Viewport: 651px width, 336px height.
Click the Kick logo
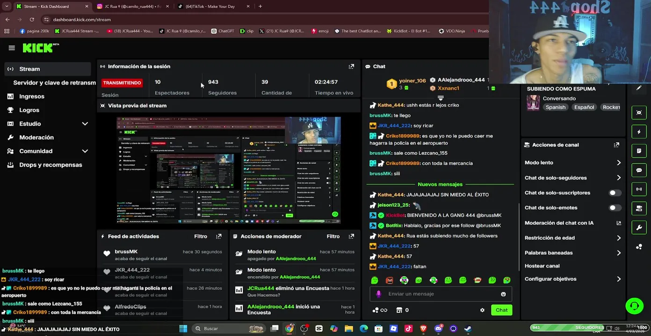[41, 48]
